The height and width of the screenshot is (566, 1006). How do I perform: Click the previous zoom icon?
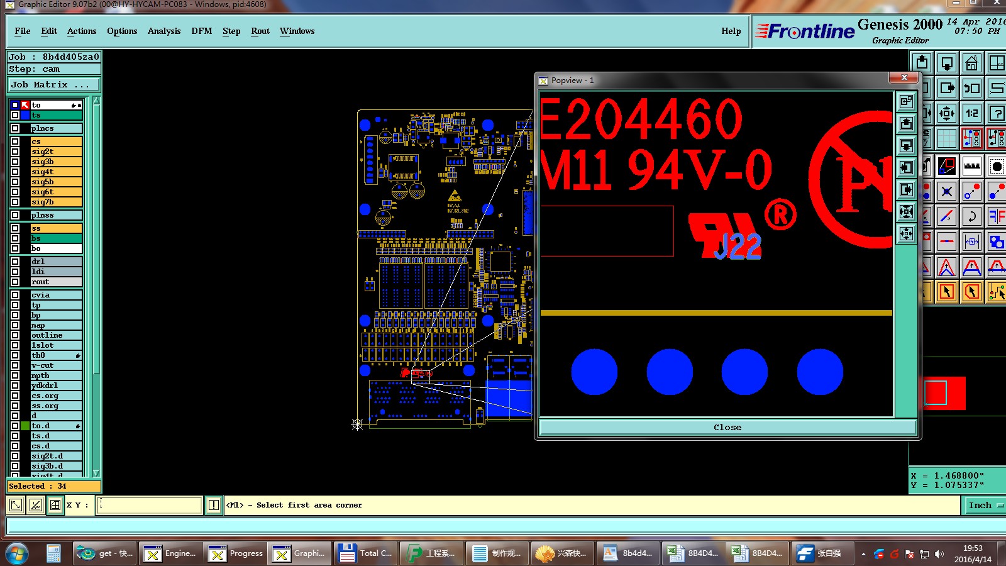click(x=972, y=88)
